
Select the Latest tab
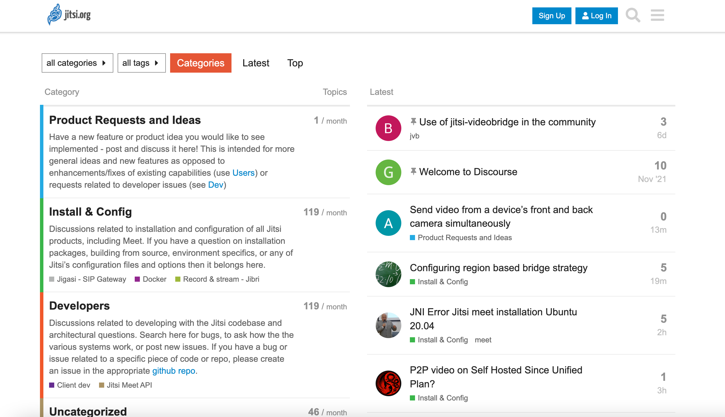255,63
